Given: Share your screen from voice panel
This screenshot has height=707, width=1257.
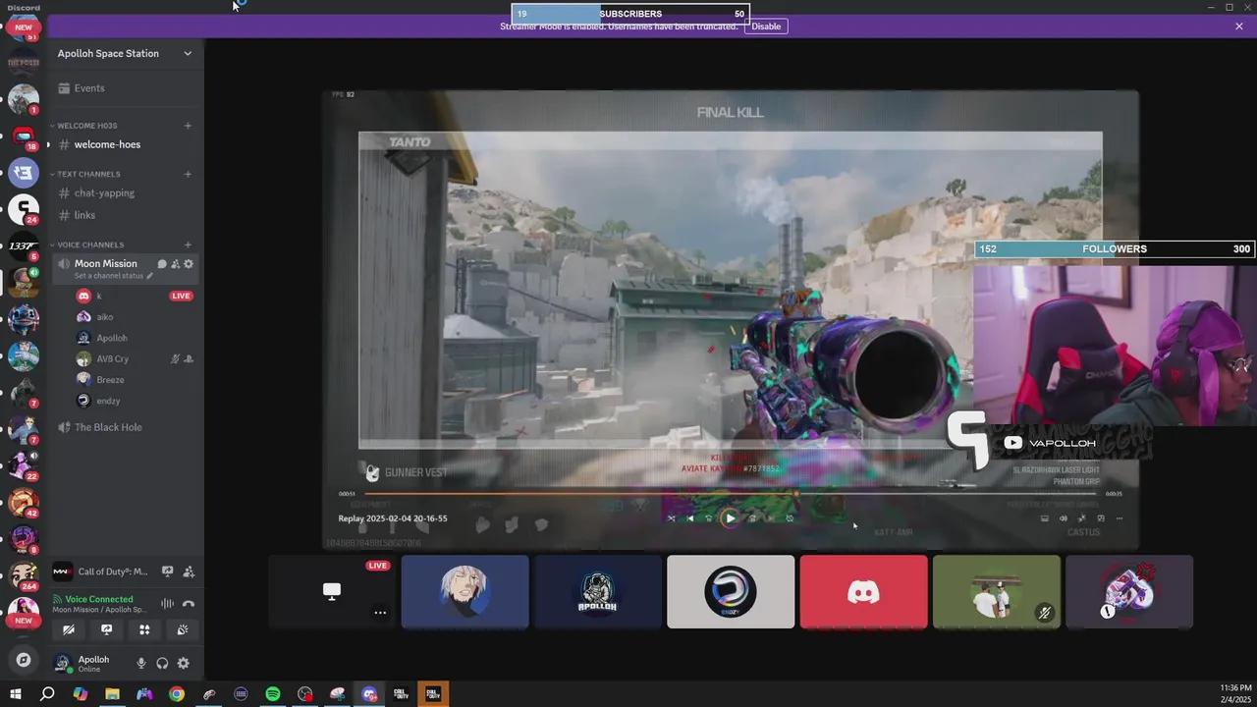Looking at the screenshot, I should pyautogui.click(x=107, y=630).
